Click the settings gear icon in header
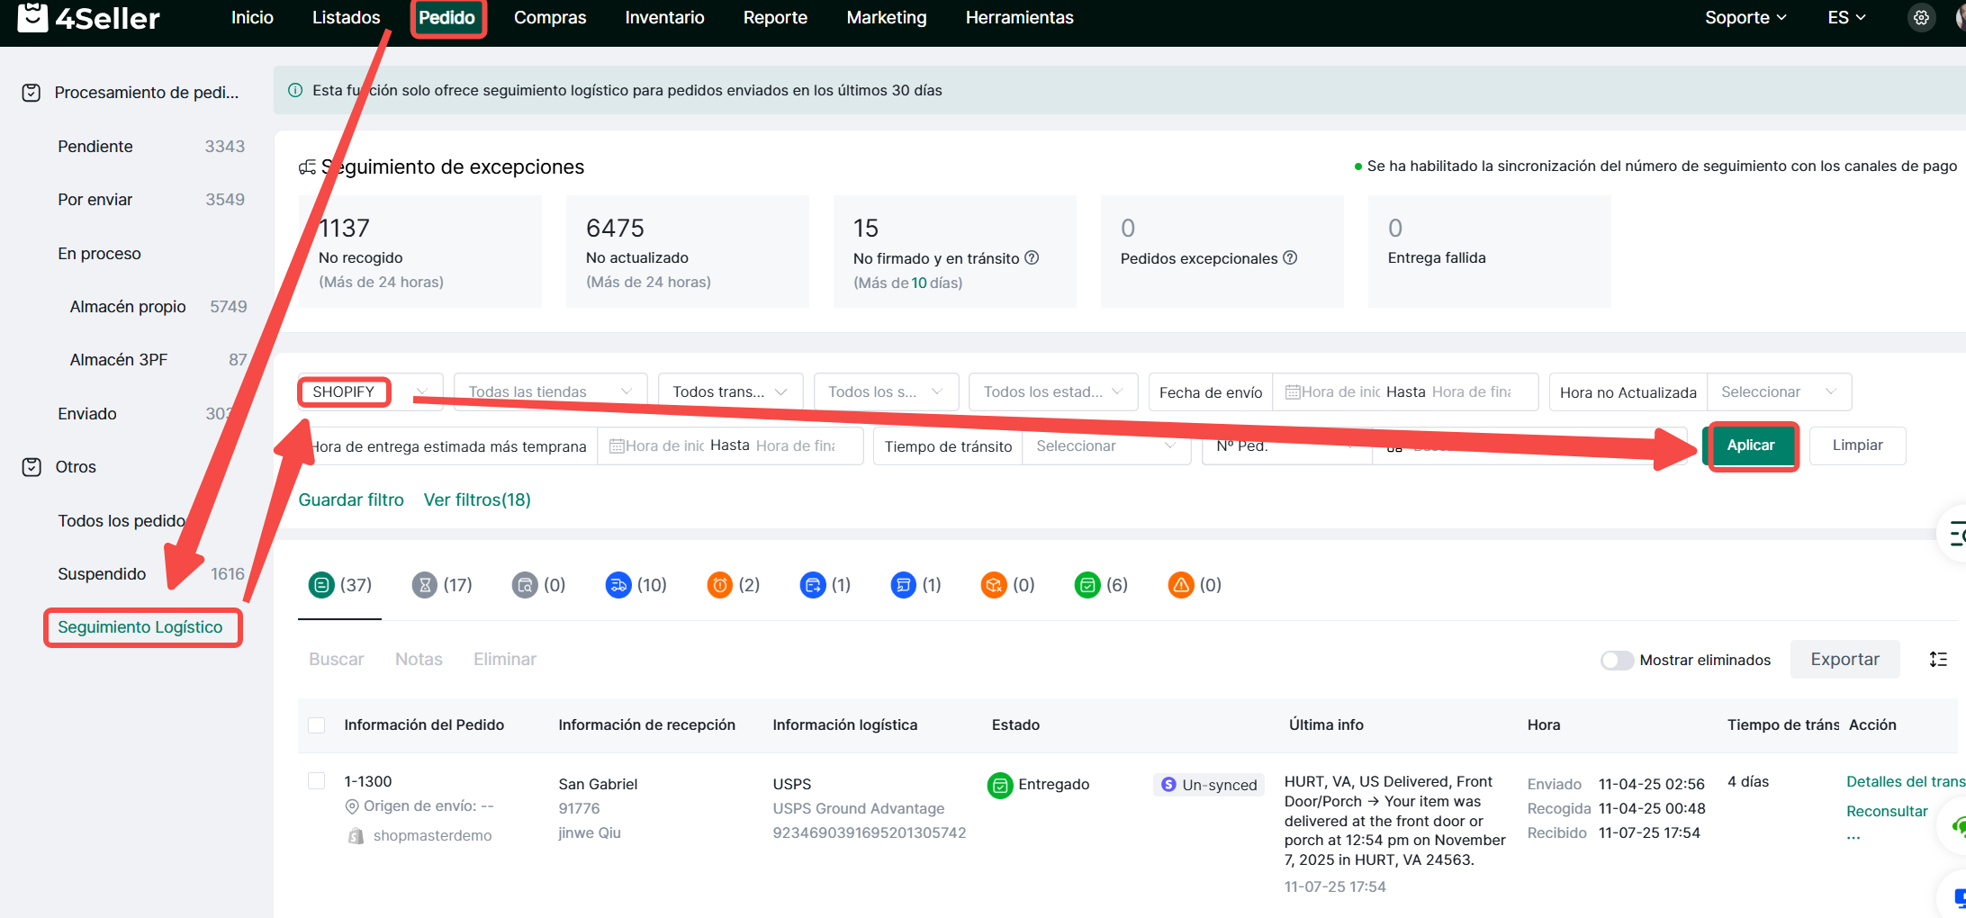 point(1921,18)
